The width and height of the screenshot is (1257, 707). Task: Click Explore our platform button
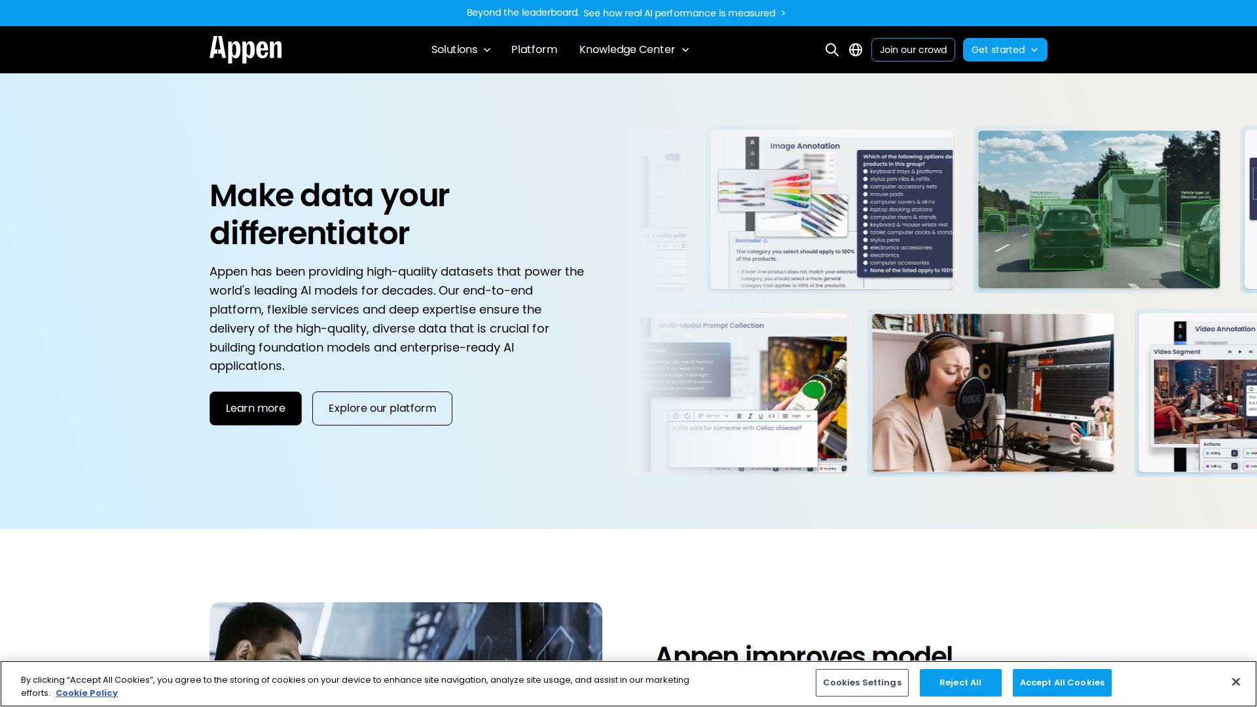382,408
